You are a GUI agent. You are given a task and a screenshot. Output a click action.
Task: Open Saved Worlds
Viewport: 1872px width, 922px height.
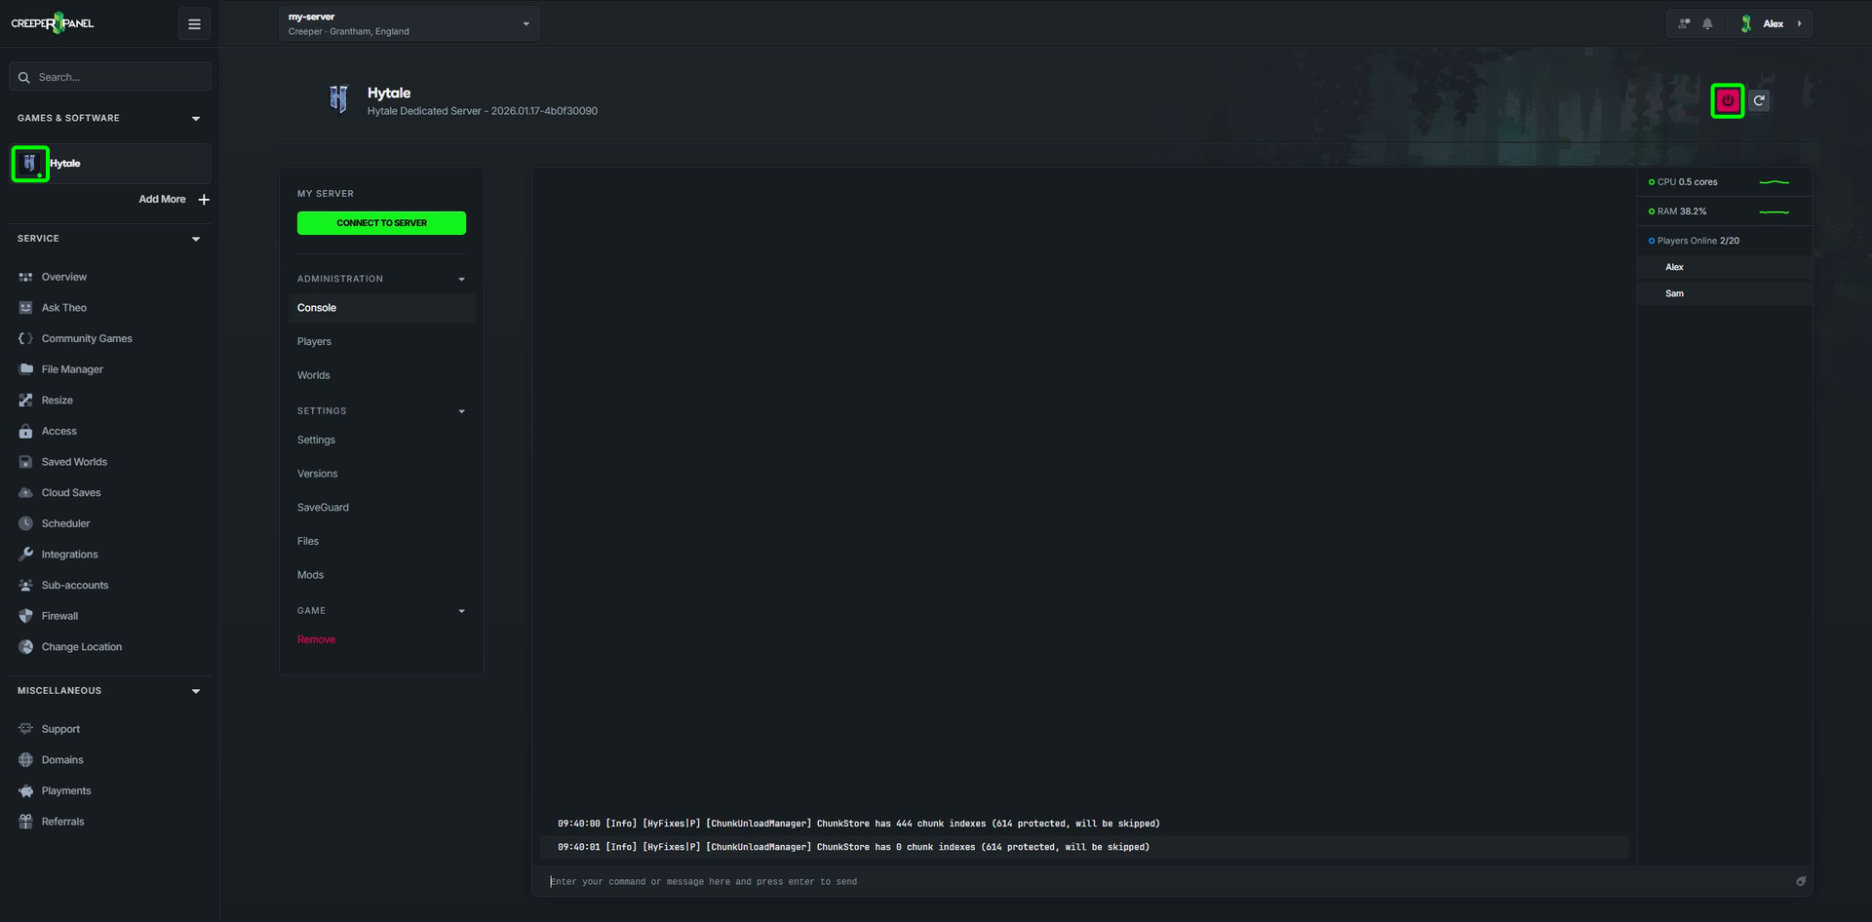(x=74, y=462)
